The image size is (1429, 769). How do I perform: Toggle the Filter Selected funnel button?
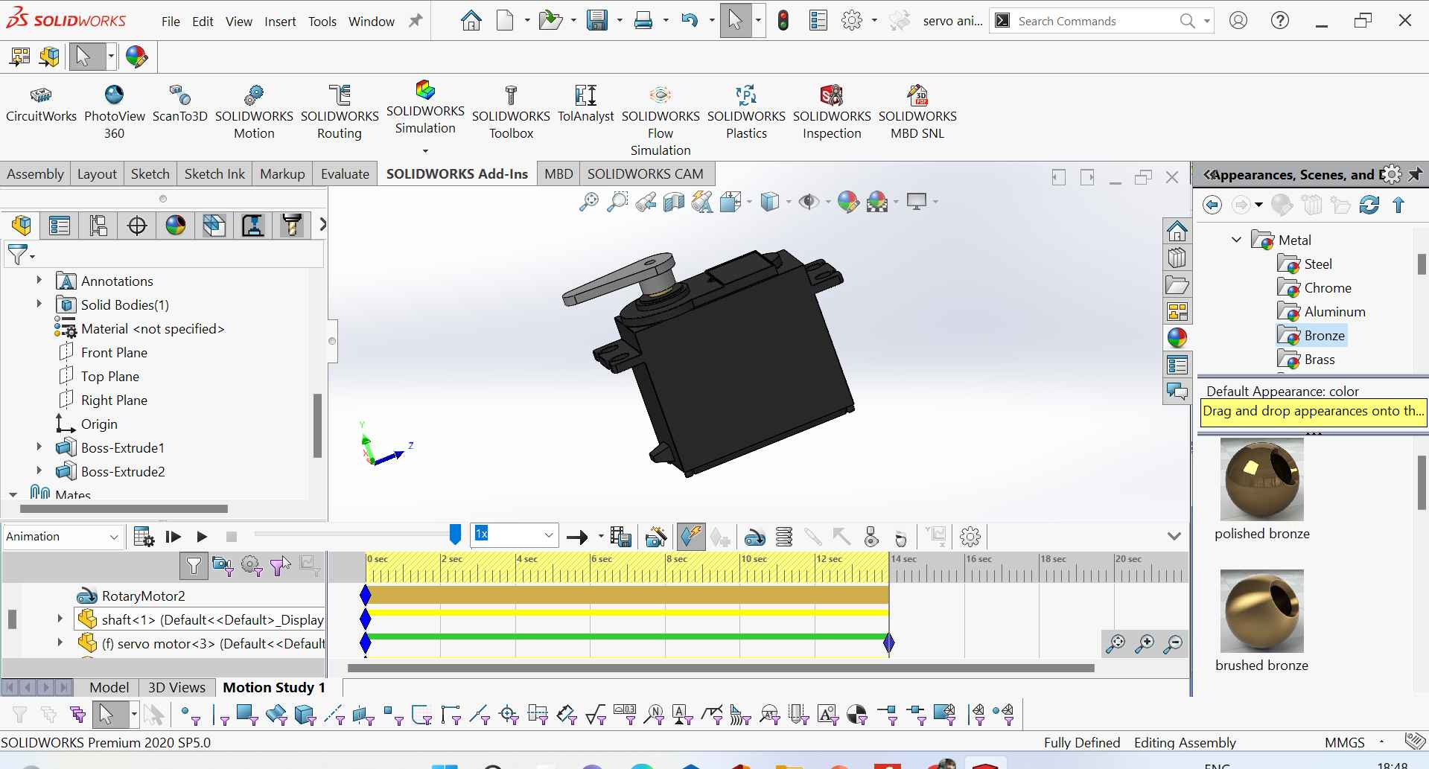pyautogui.click(x=281, y=567)
